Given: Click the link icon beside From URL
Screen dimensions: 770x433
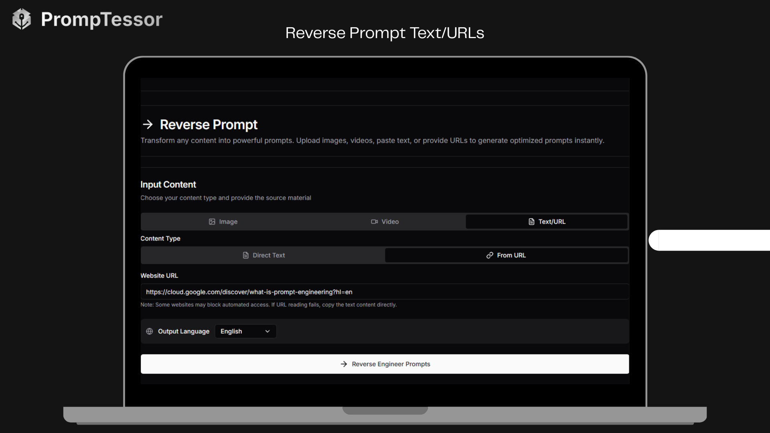Looking at the screenshot, I should (x=489, y=255).
